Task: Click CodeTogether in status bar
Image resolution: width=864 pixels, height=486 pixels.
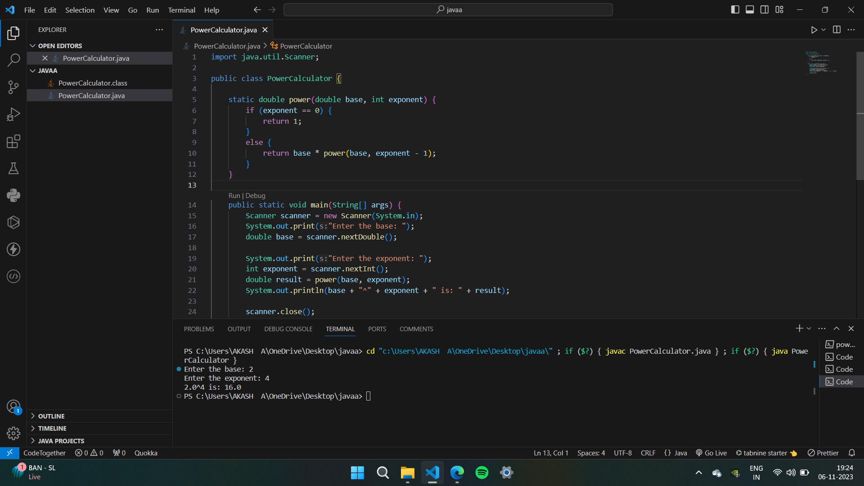Action: click(44, 453)
